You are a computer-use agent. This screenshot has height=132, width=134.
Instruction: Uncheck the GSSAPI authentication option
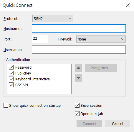pos(11,85)
